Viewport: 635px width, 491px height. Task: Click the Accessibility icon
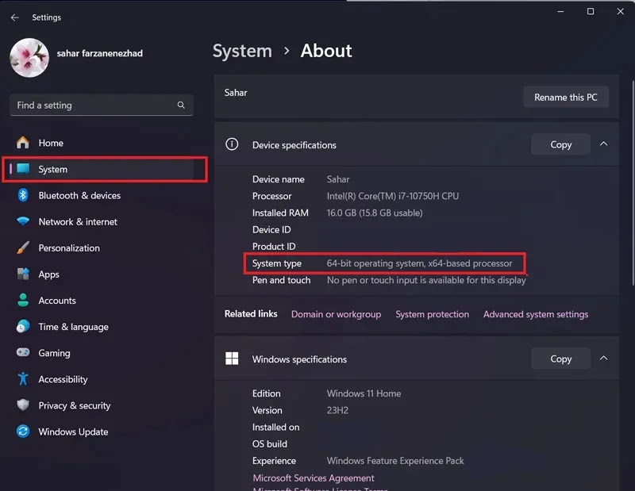point(23,379)
